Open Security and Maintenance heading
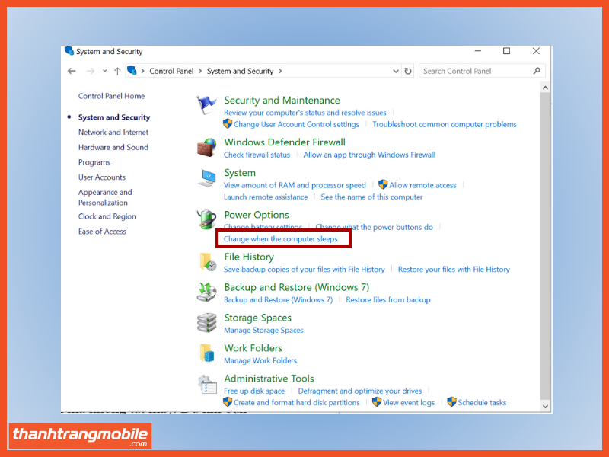Image resolution: width=609 pixels, height=457 pixels. coord(282,101)
